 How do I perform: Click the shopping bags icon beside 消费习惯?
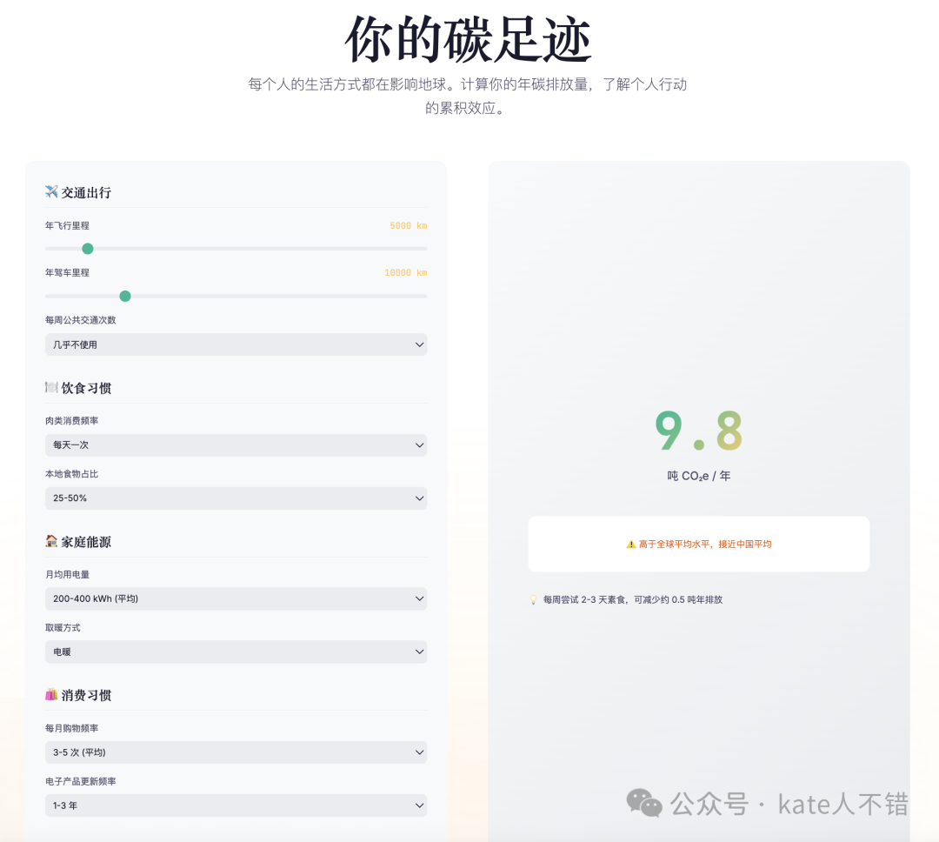coord(50,695)
